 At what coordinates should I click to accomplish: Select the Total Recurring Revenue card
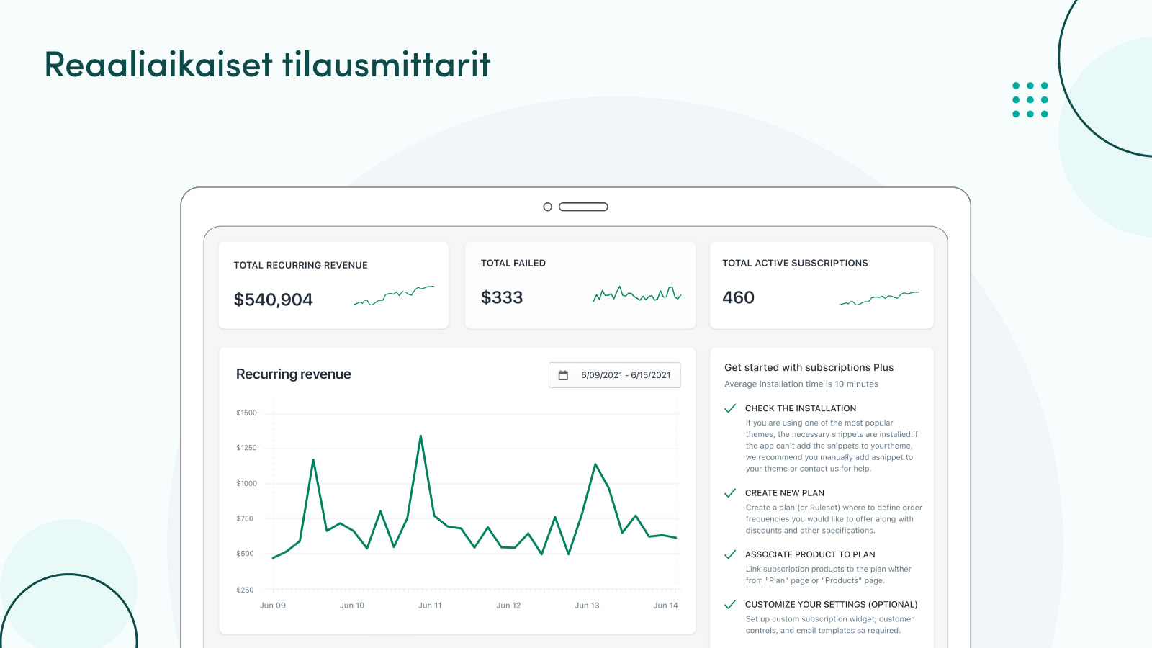click(x=333, y=285)
